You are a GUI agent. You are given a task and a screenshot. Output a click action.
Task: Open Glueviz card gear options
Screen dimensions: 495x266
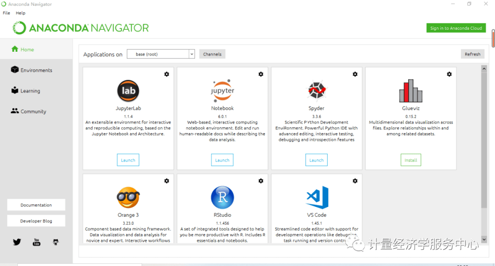(449, 74)
